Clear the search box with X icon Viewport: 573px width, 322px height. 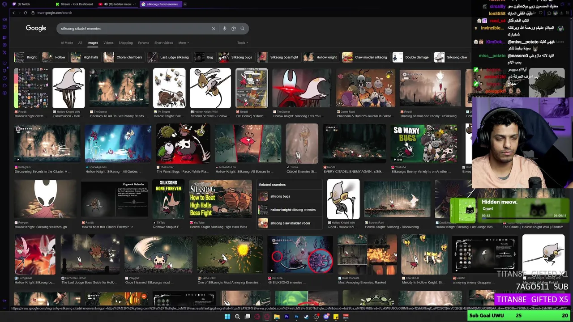coord(214,29)
